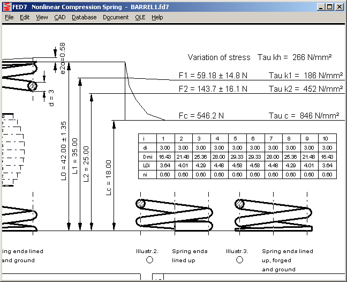
Task: Close the FED7 Nonlinear Compression Spring window
Action: tap(339, 7)
